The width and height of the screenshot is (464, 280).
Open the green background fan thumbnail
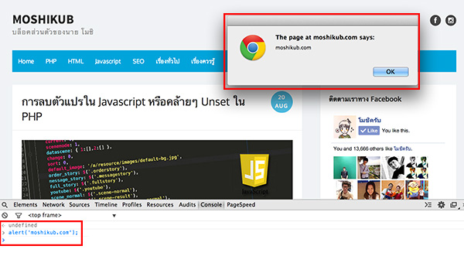click(x=345, y=168)
